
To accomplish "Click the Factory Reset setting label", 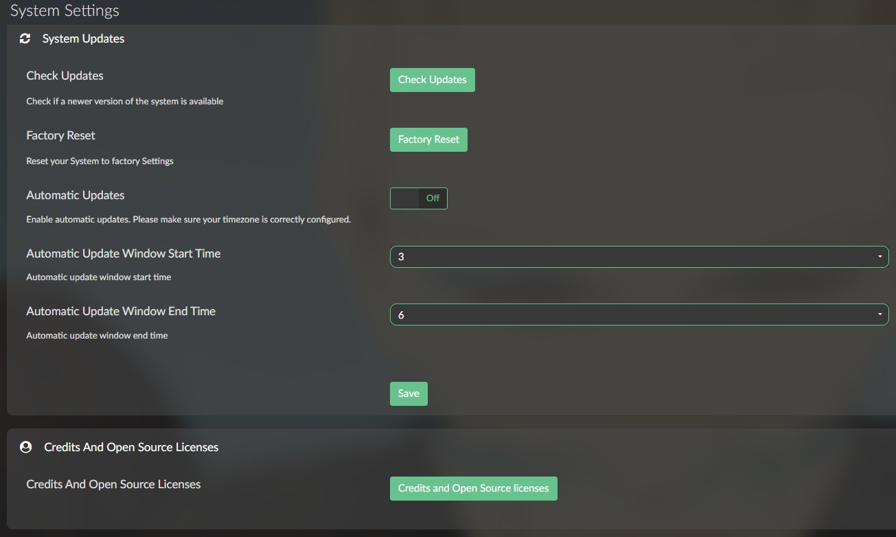I will pyautogui.click(x=60, y=135).
